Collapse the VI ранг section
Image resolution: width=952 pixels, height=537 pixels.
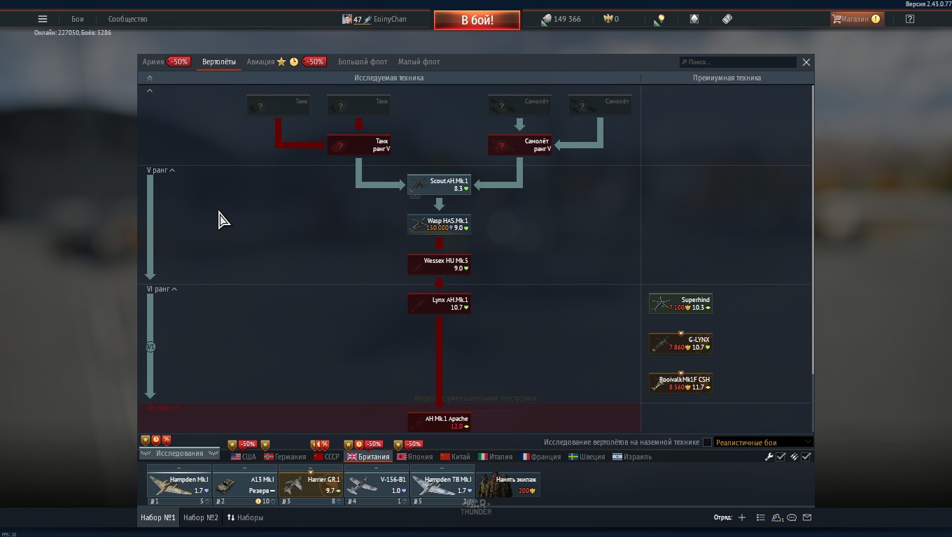pyautogui.click(x=162, y=289)
